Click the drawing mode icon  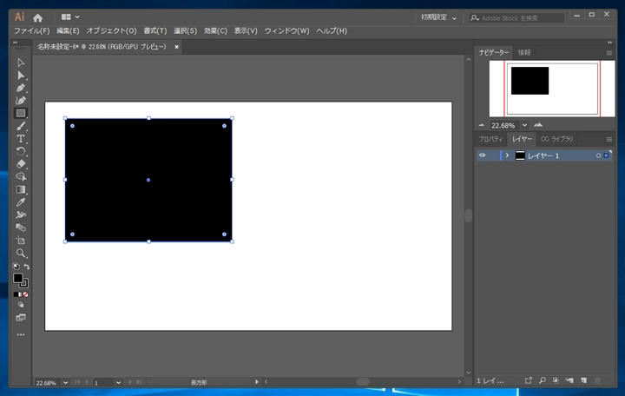(x=21, y=305)
